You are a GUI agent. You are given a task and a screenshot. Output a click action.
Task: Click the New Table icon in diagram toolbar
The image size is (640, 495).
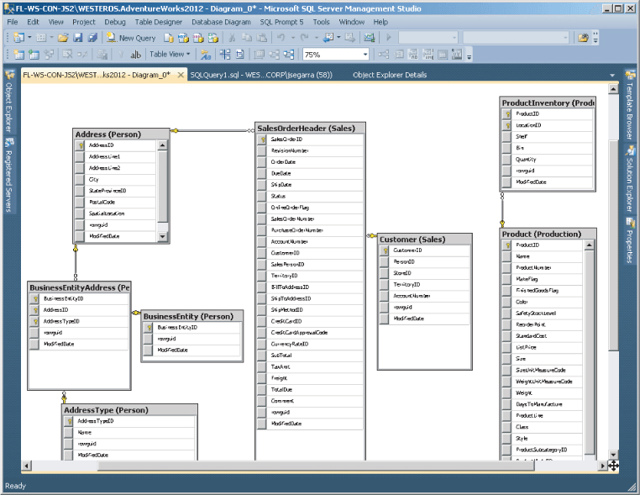click(18, 55)
